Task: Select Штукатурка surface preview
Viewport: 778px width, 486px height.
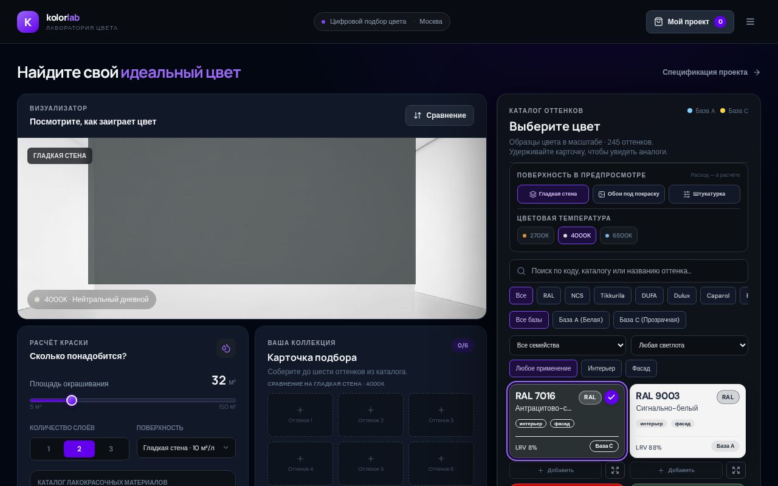Action: [x=704, y=194]
